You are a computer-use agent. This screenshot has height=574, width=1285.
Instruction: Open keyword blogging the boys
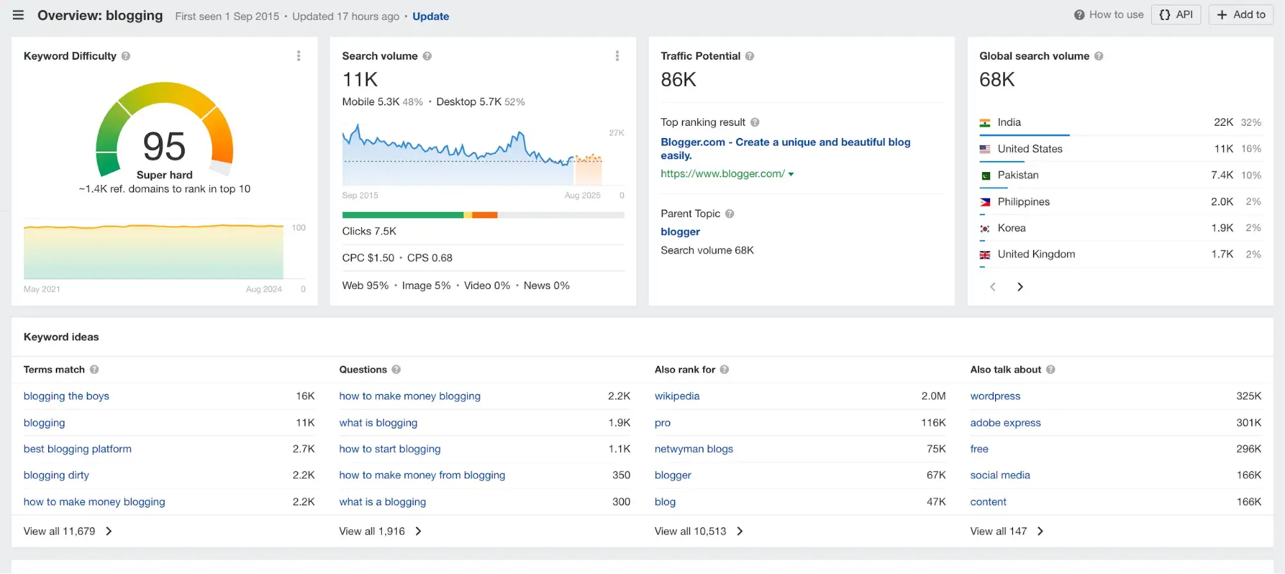[x=66, y=396]
